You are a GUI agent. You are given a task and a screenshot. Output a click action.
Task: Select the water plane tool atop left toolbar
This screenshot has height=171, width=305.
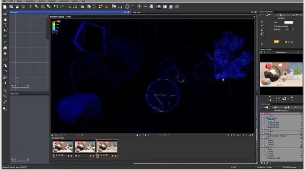(x=5, y=14)
